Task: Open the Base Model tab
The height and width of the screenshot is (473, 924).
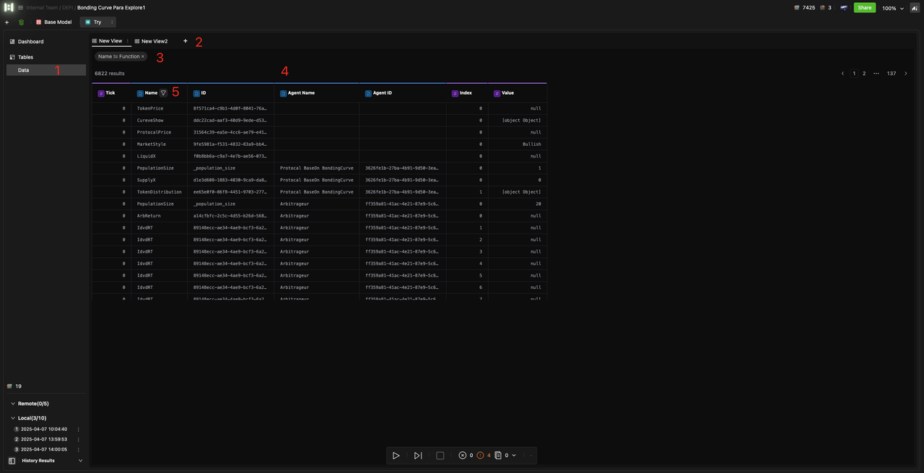Action: (53, 22)
